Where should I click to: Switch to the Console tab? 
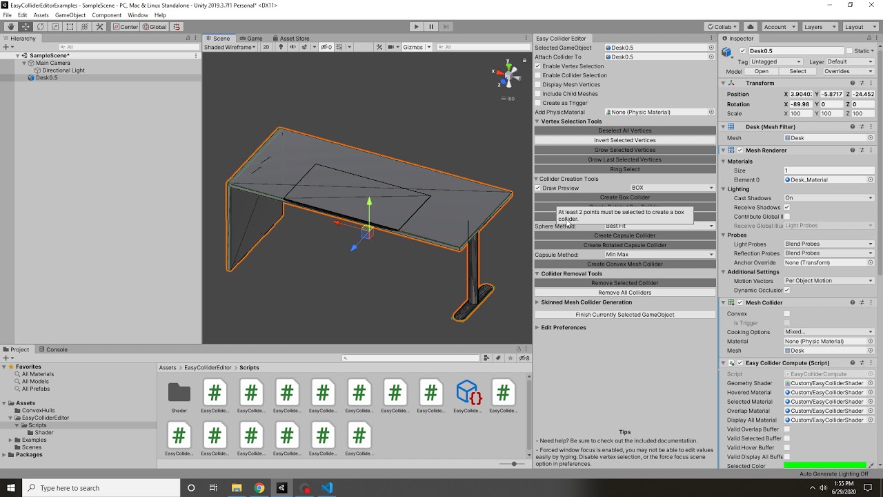tap(53, 349)
